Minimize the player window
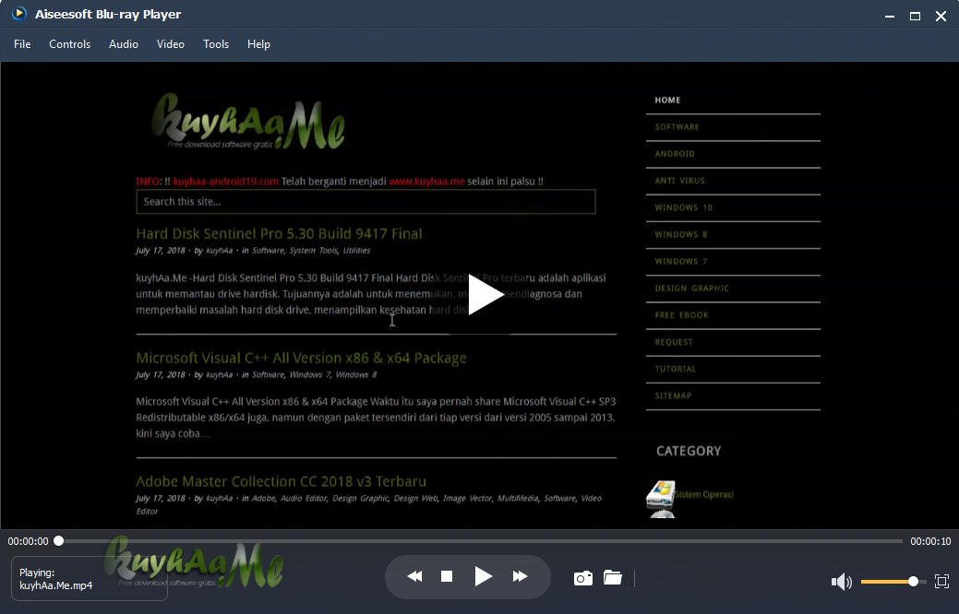 click(890, 17)
